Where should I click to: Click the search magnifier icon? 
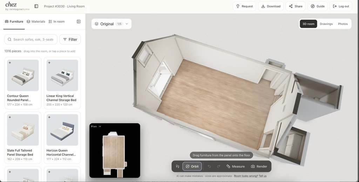[9, 39]
